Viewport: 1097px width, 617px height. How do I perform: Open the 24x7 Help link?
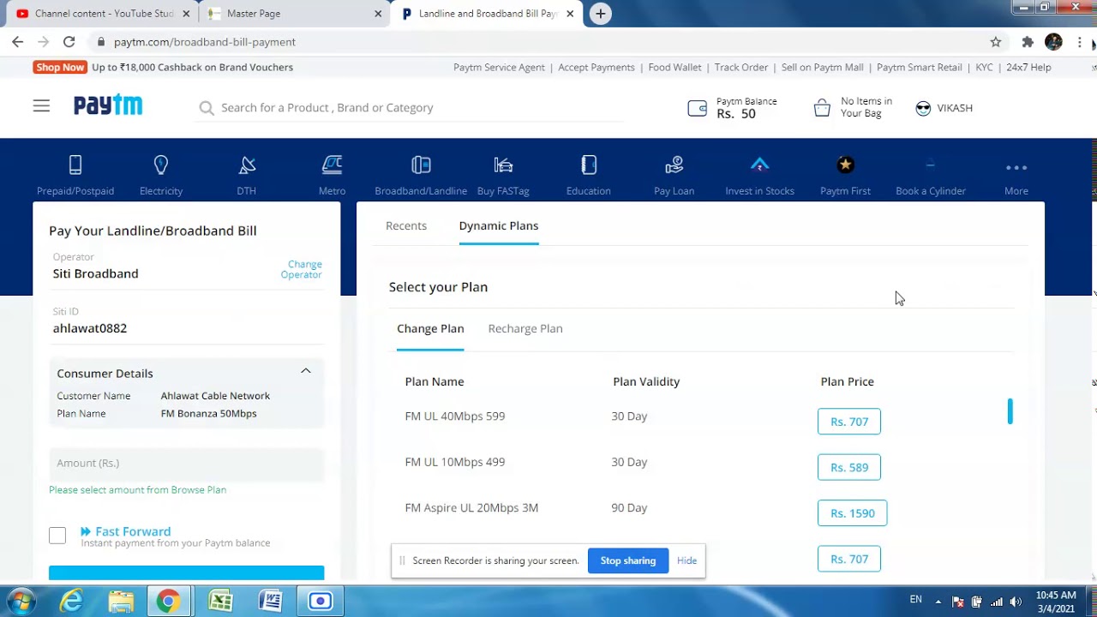1028,67
